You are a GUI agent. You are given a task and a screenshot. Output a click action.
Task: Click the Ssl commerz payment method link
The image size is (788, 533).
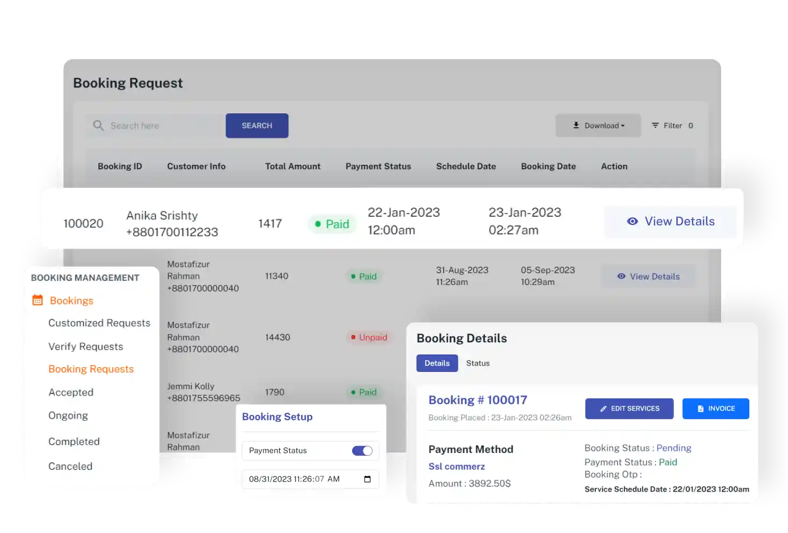(x=456, y=466)
